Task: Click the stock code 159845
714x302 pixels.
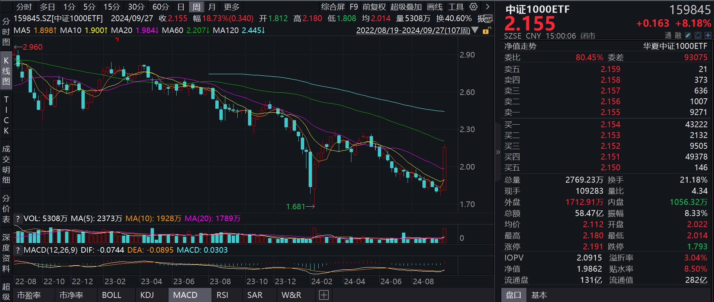Action: 690,10
